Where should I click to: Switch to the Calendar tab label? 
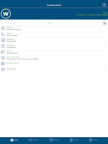pos(56,140)
